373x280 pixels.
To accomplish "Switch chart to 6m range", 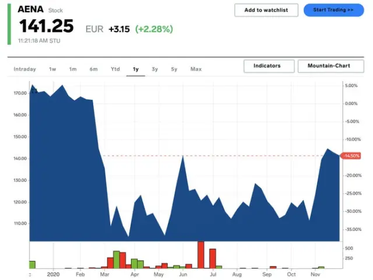I will coord(93,69).
